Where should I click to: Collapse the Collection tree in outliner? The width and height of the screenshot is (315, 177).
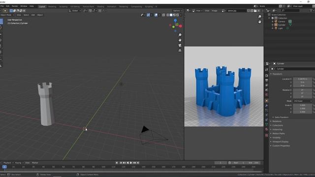269,18
